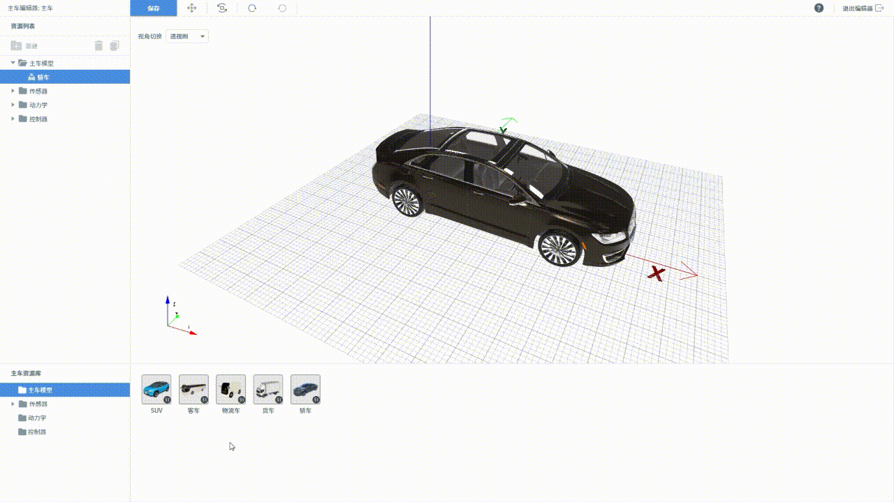Click the copy icon in resource list
Viewport: 894px width, 502px height.
click(115, 46)
